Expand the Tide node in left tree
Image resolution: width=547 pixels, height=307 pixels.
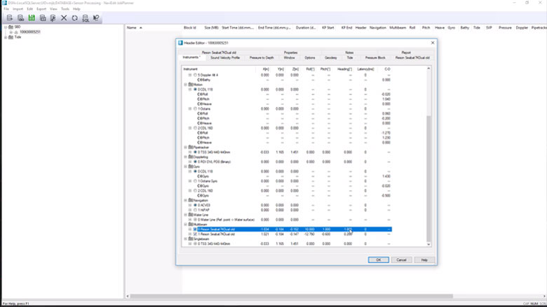click(5, 36)
